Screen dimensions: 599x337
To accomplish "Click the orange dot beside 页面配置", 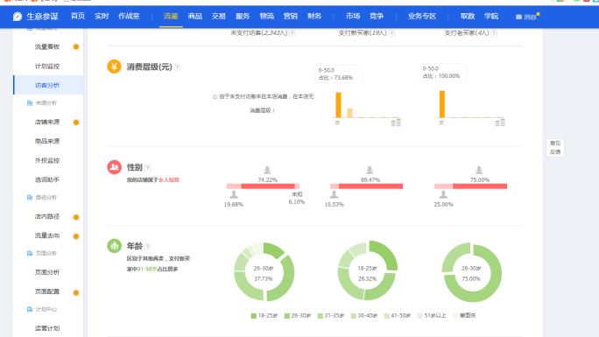I will click(x=76, y=292).
